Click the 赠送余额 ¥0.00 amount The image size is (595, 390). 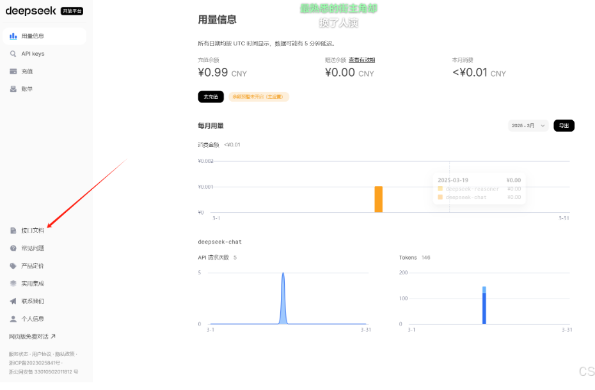349,72
